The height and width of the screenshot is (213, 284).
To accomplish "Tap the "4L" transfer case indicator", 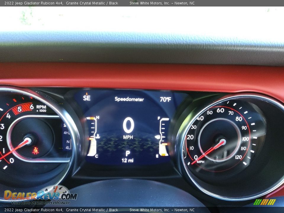I will point(68,148).
